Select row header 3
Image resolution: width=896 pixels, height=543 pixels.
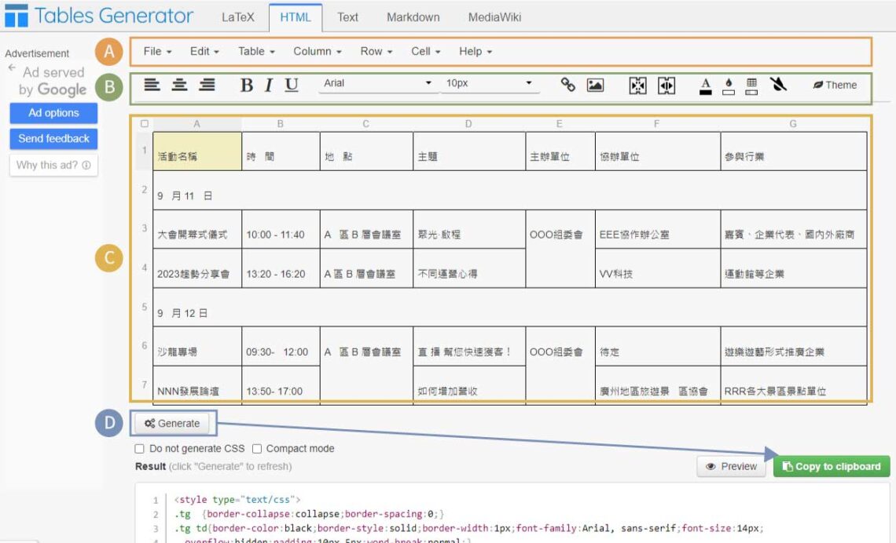point(144,228)
